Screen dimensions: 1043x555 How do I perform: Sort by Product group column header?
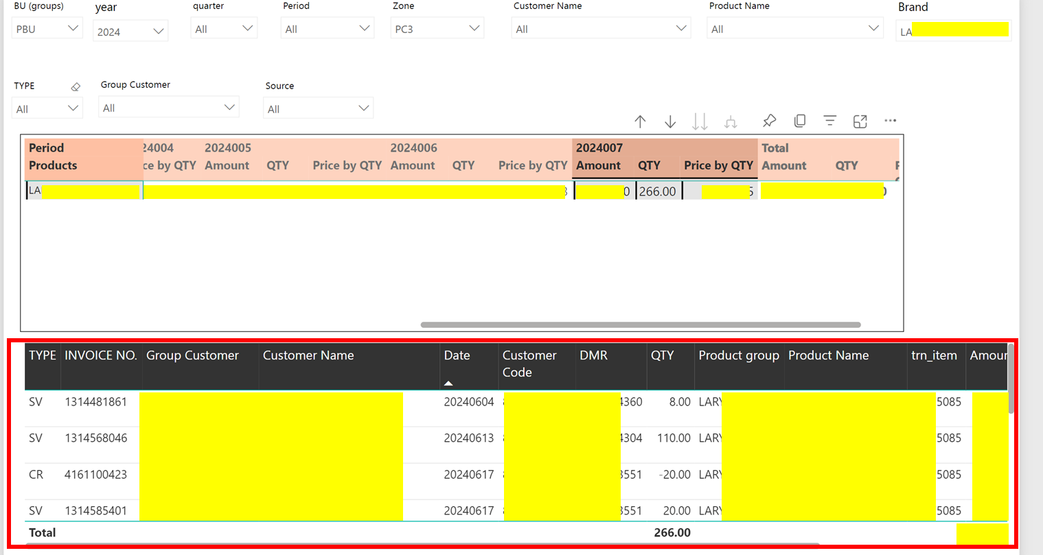(739, 355)
